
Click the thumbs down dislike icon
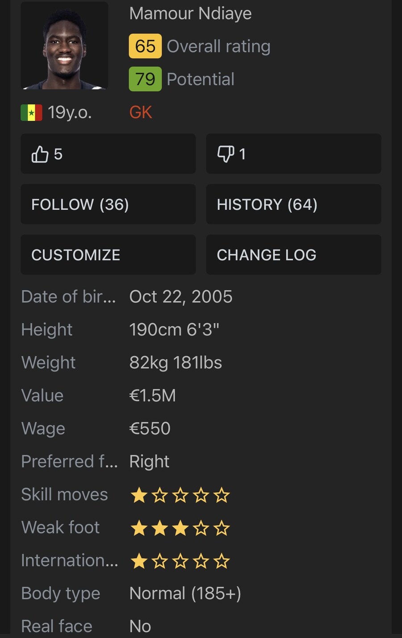(x=226, y=154)
